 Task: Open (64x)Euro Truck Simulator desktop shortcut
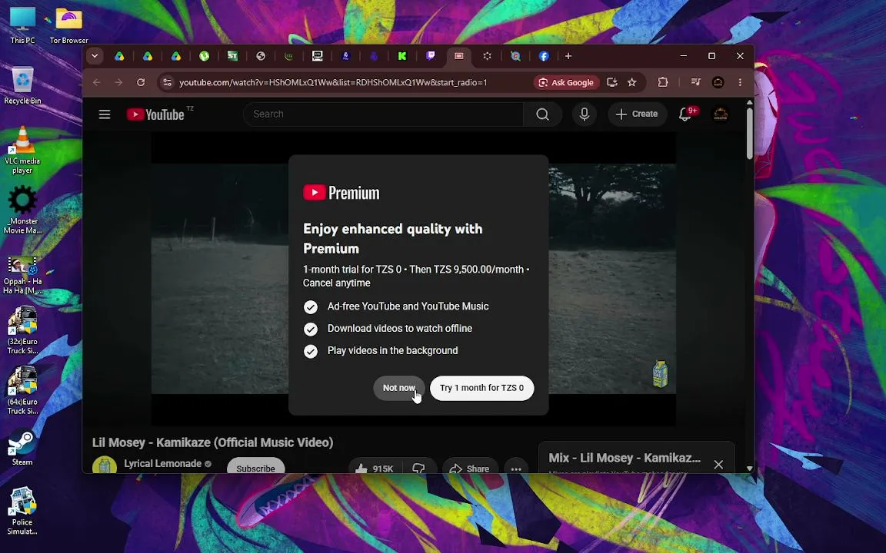tap(22, 391)
